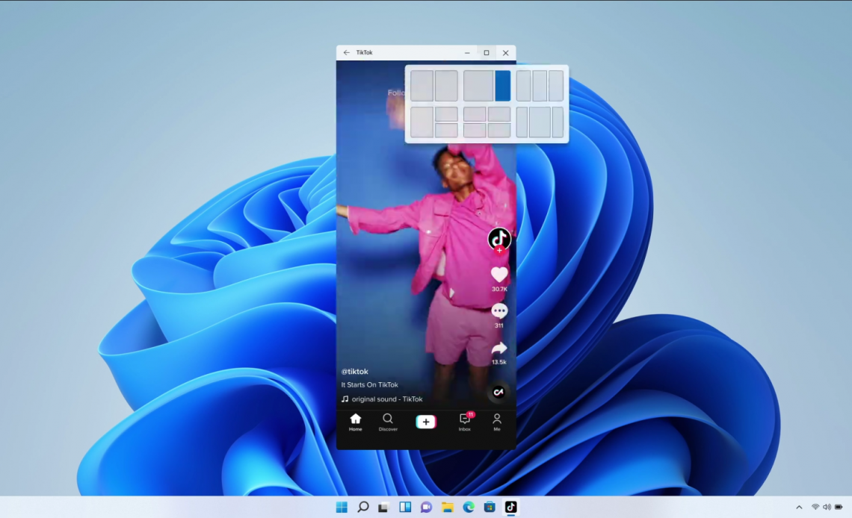Viewport: 852px width, 518px height.
Task: Open taskbar Search magnifier
Action: point(363,507)
